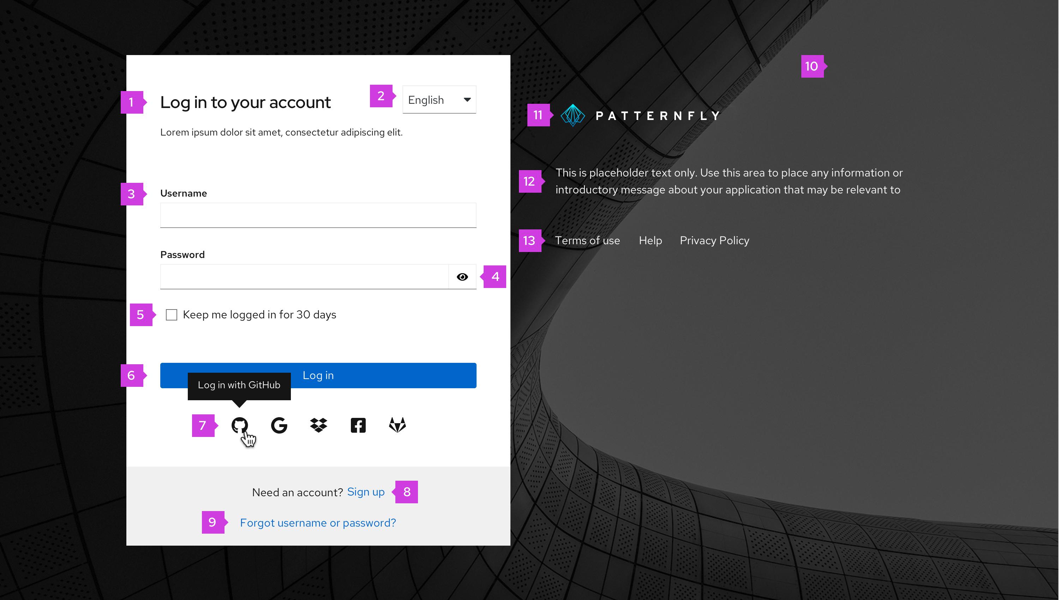Click the GitHub login icon
The height and width of the screenshot is (600, 1059).
(240, 425)
